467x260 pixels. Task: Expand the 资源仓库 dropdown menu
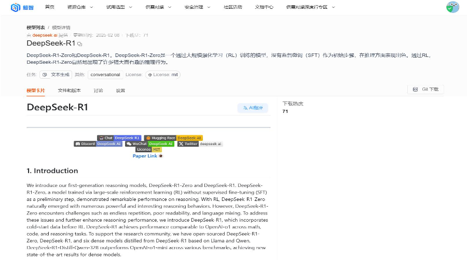click(x=80, y=7)
